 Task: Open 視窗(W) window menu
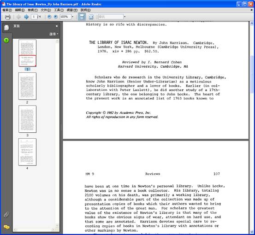(x=72, y=10)
